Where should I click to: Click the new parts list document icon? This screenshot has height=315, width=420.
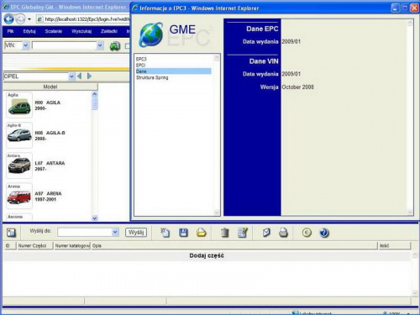pyautogui.click(x=165, y=233)
